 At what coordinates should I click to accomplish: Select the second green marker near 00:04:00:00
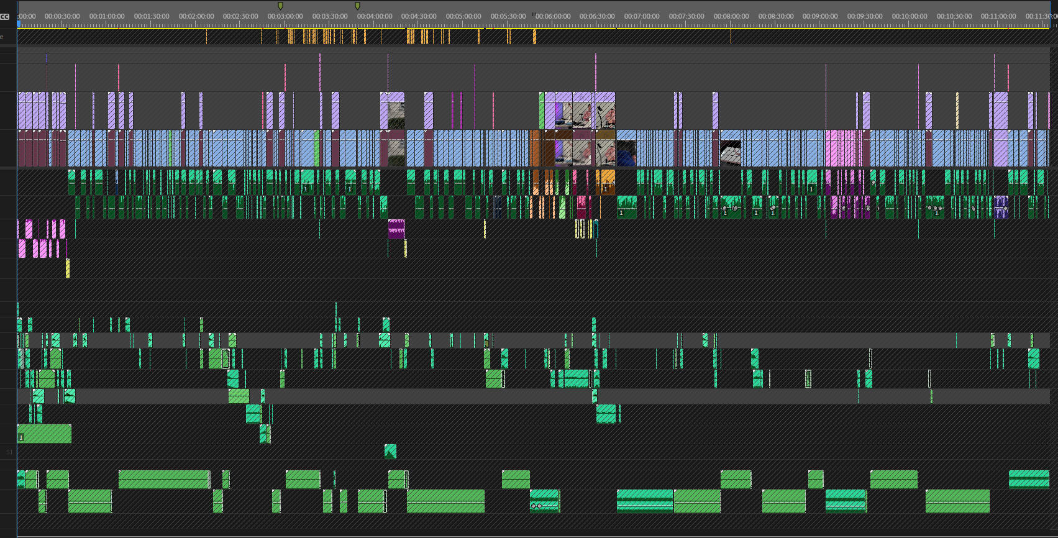coord(357,6)
